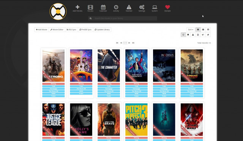
Task: Filter by in cinemas ticket icon
Action: (x=208, y=35)
